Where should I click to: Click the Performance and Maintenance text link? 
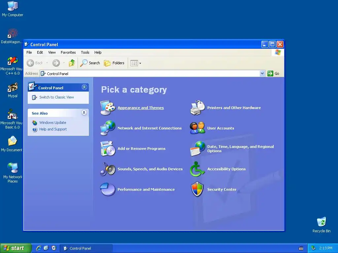coord(146,189)
